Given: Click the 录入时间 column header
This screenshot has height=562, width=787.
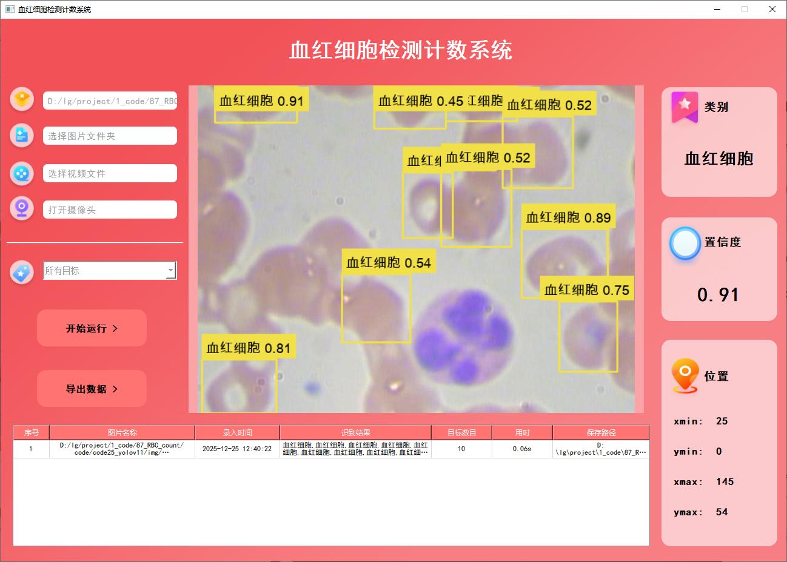Looking at the screenshot, I should coord(237,432).
